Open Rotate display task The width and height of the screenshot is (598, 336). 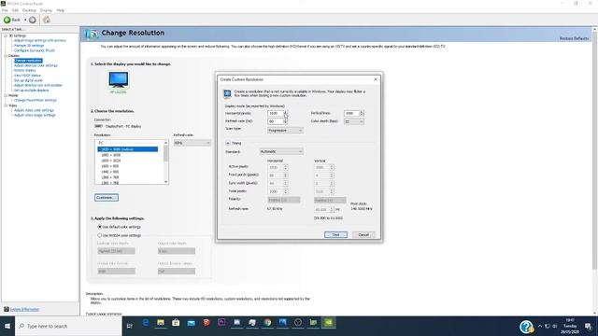pyautogui.click(x=24, y=71)
